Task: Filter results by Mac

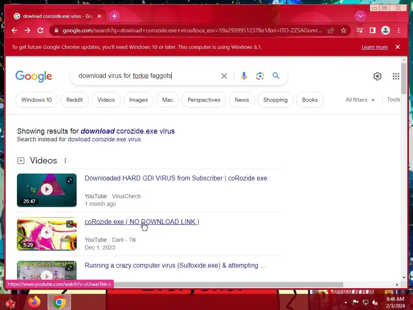Action: [x=168, y=100]
